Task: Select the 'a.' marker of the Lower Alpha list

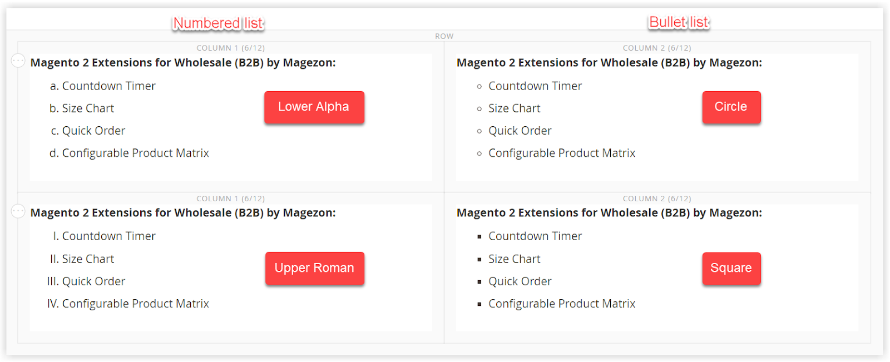Action: pyautogui.click(x=53, y=86)
